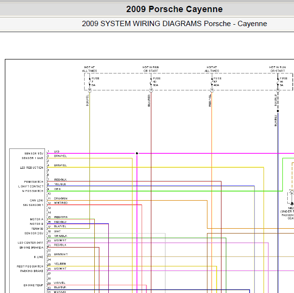Click the VIO/YEL wire label at pin 29
This screenshot has width=294, height=293.
(60, 283)
